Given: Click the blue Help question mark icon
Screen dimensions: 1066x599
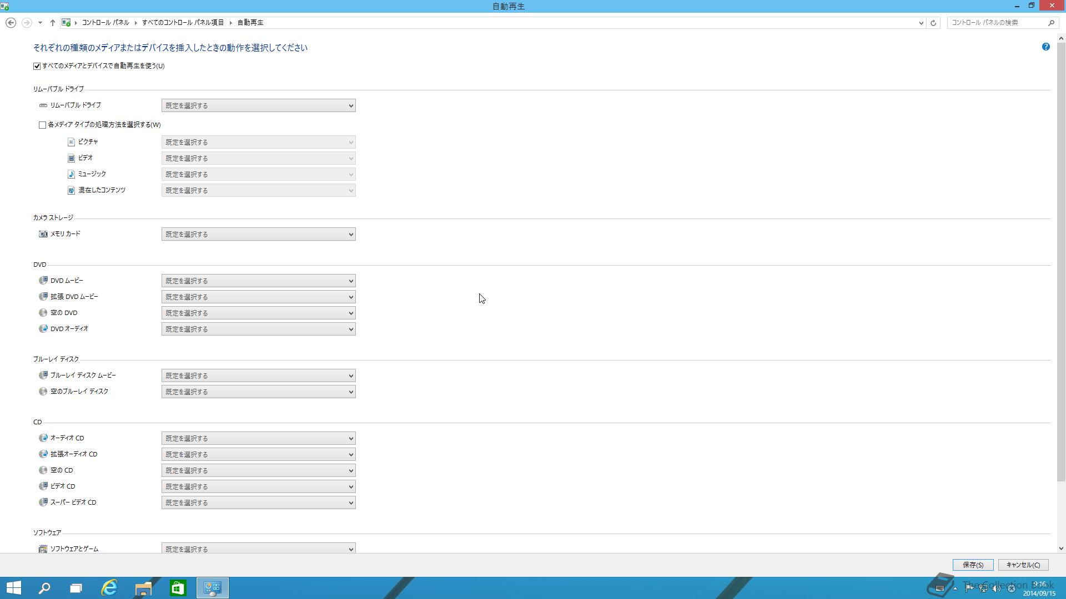Looking at the screenshot, I should click(x=1045, y=47).
